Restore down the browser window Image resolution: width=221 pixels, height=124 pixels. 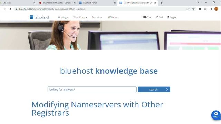(x=214, y=2)
